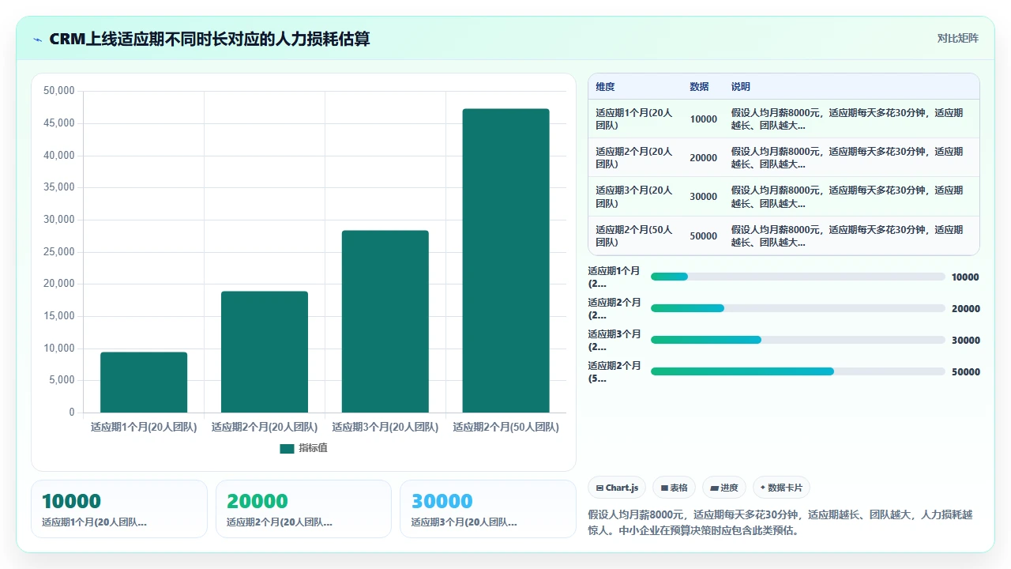
Task: Click the tallest bar for 适应期2个月(50人团队)
Action: coord(505,261)
